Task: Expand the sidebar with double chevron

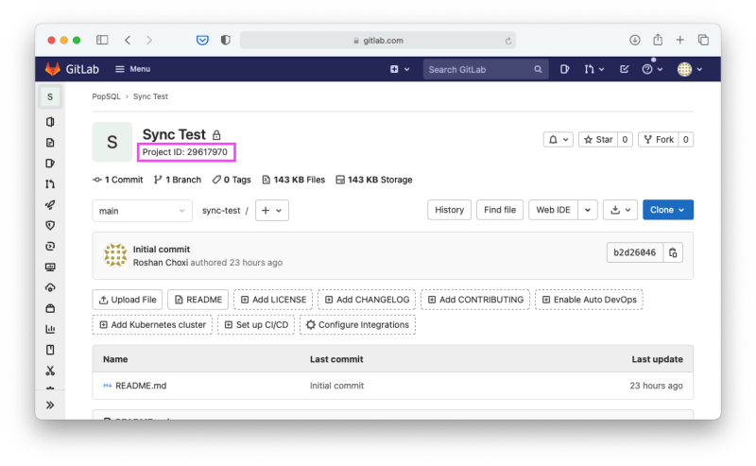Action: click(x=50, y=405)
